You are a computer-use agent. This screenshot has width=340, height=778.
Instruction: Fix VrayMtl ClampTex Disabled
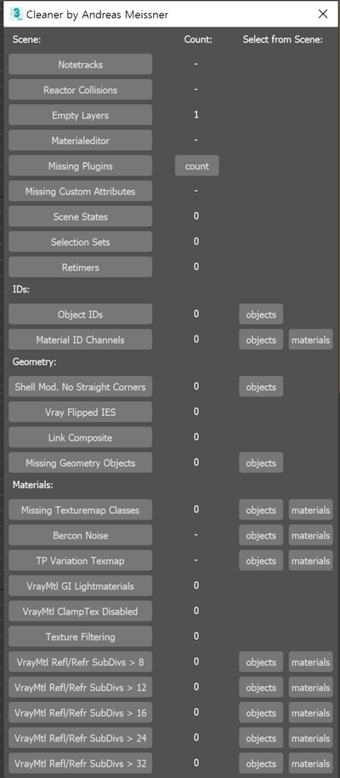(x=80, y=611)
